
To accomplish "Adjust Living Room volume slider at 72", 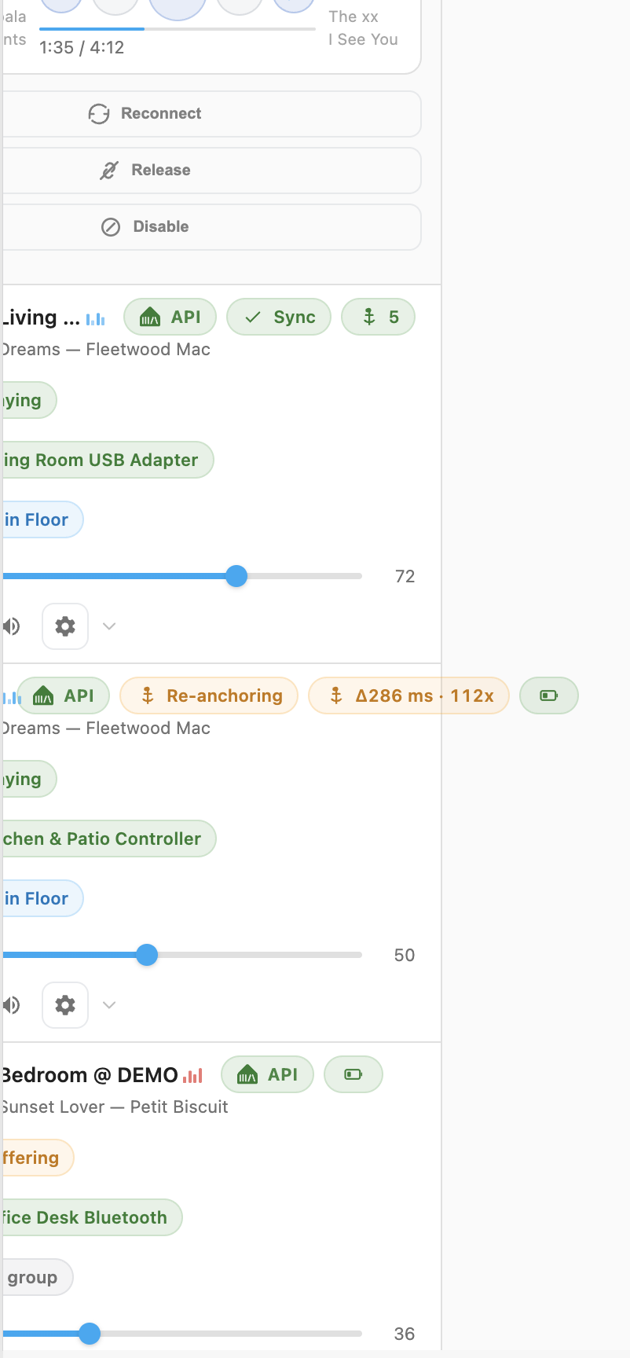I will coord(236,577).
